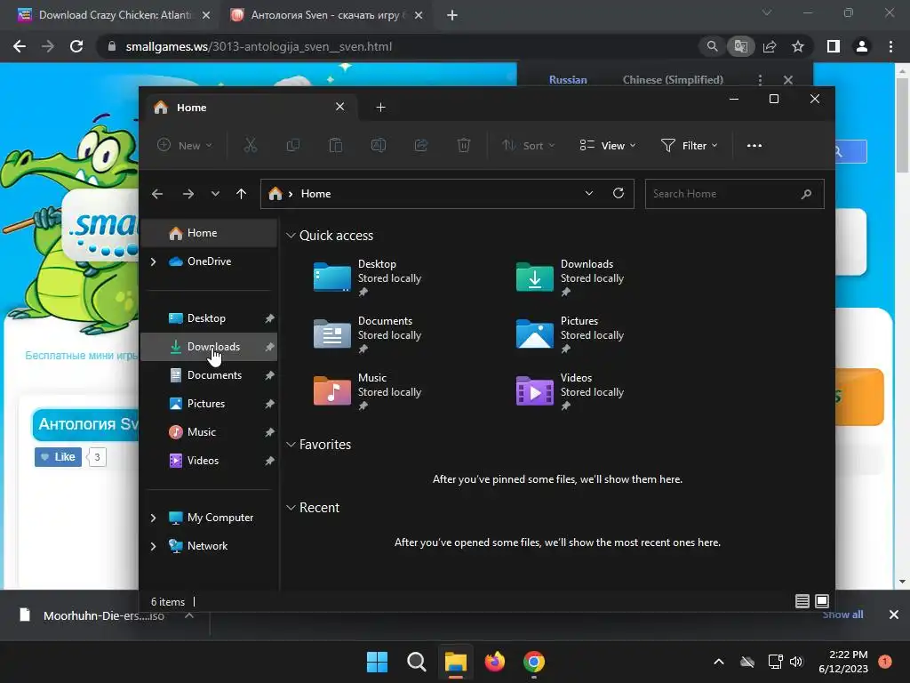Open the Chrome translate icon in address bar

[741, 46]
